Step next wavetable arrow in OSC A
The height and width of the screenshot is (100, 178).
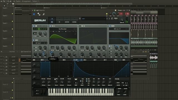(76, 29)
